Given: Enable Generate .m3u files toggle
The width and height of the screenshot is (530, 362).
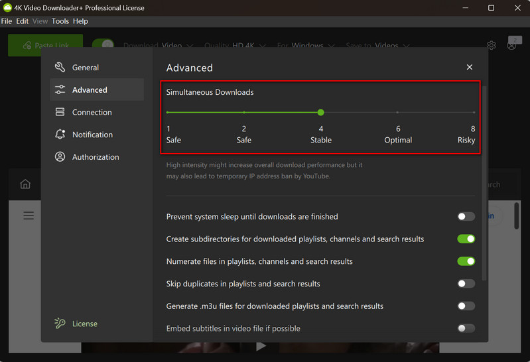Looking at the screenshot, I should 466,306.
